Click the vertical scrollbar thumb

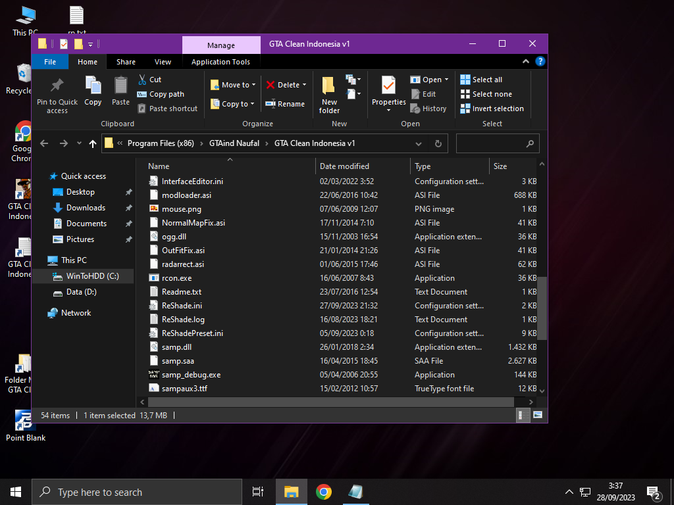tap(542, 308)
